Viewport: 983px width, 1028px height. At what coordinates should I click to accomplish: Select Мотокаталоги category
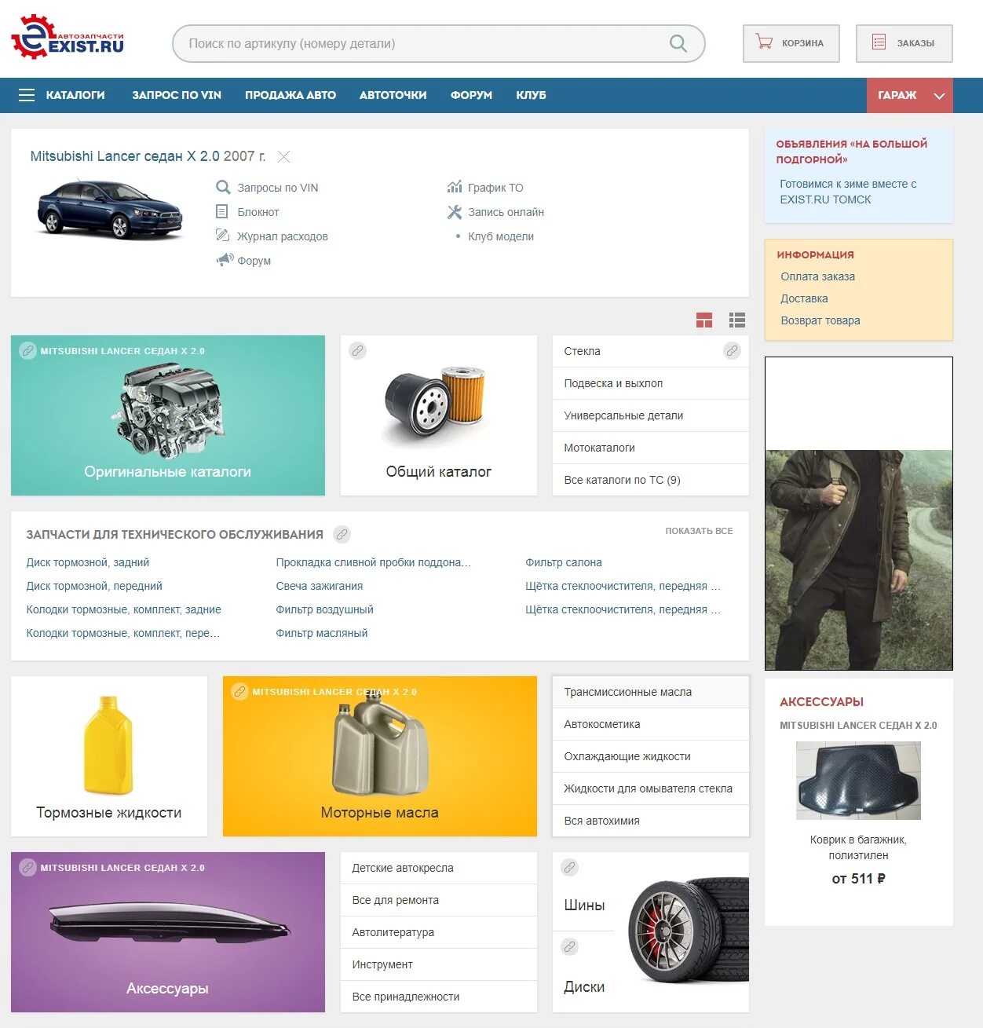coord(651,448)
